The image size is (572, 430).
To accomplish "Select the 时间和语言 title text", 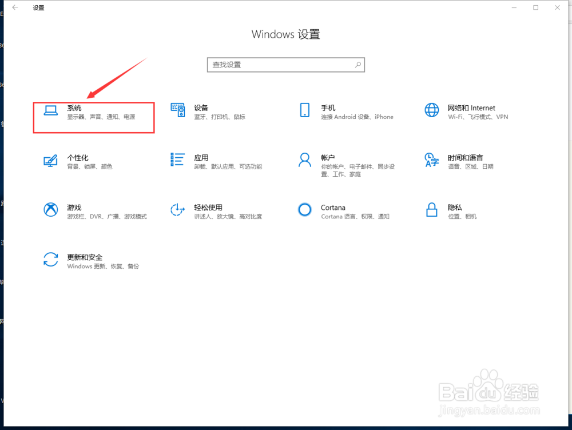I will (x=466, y=158).
